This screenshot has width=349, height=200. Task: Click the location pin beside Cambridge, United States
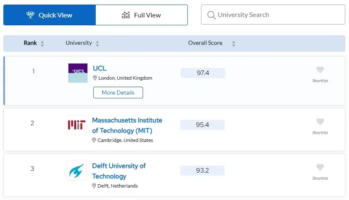tap(94, 140)
